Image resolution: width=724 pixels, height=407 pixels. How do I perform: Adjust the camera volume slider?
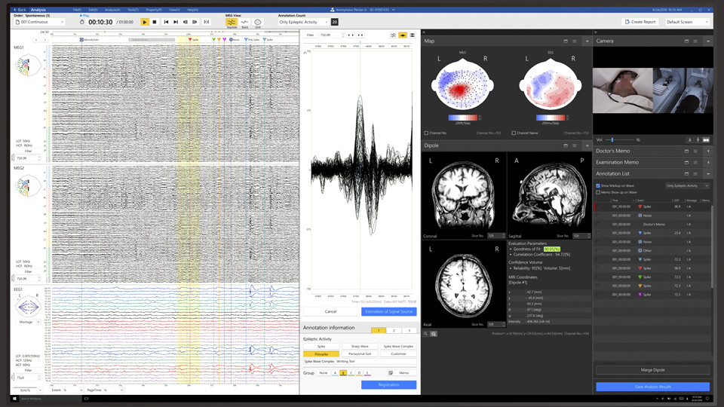(612, 139)
